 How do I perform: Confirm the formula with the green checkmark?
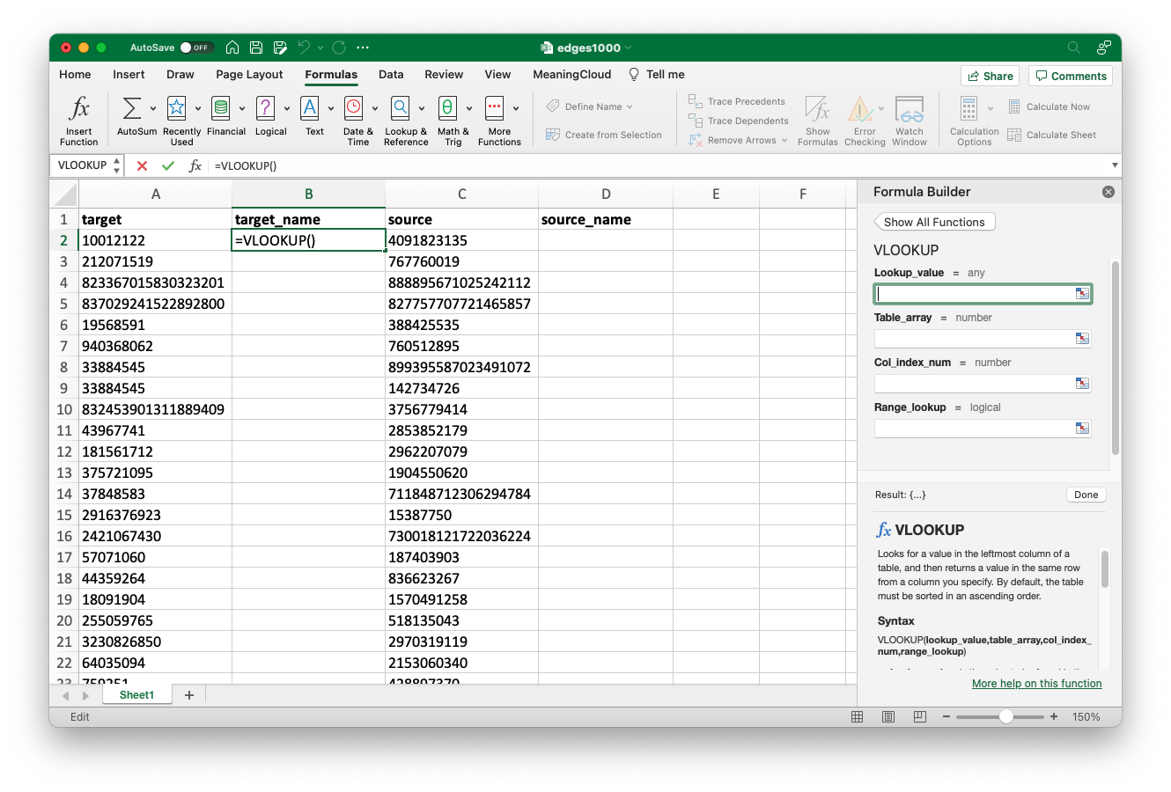(x=168, y=165)
